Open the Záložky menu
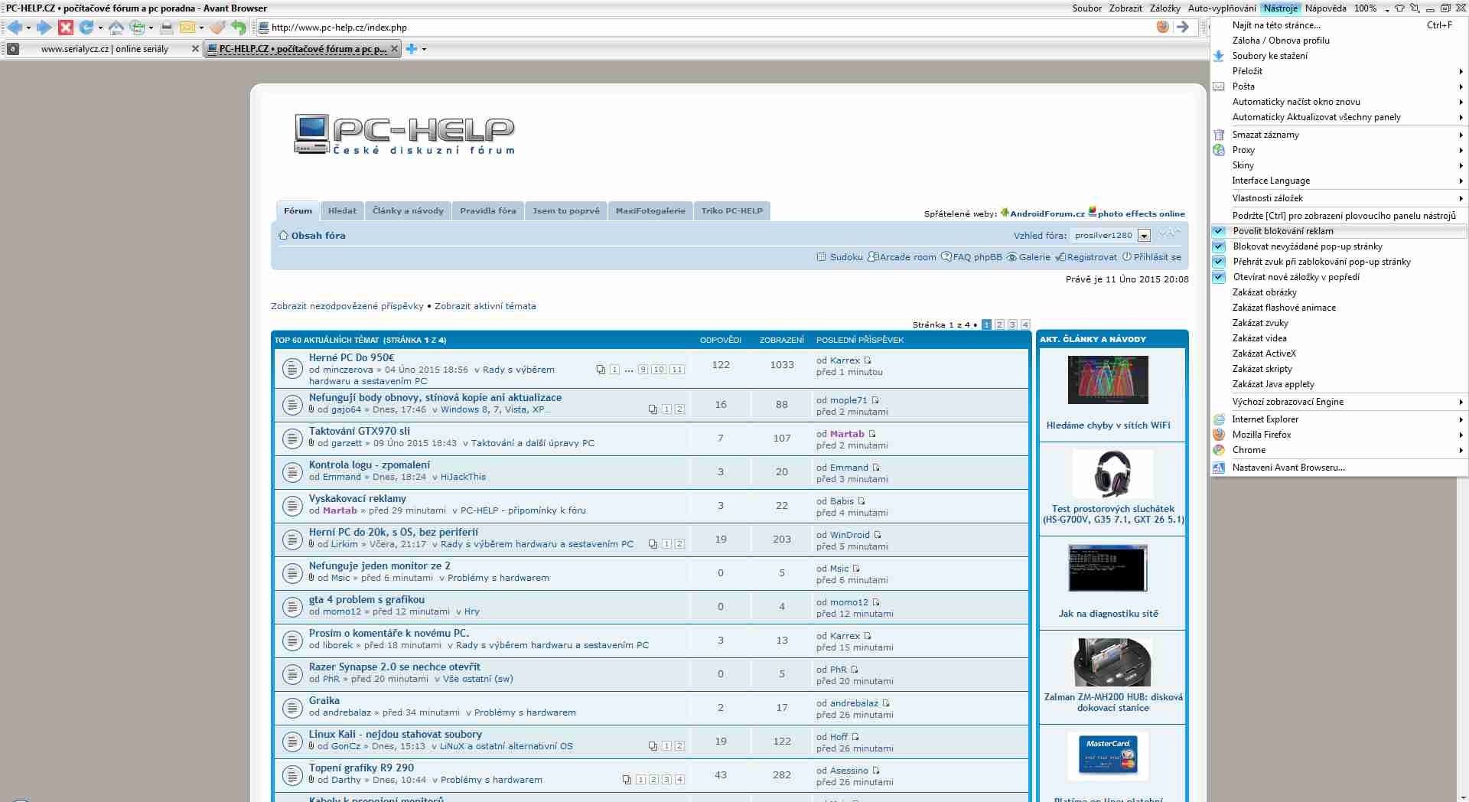Screen dimensions: 1469x802 click(x=1164, y=8)
